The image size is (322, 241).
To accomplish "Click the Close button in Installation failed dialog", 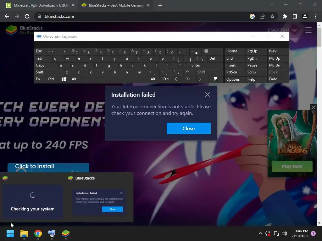I will tap(189, 128).
